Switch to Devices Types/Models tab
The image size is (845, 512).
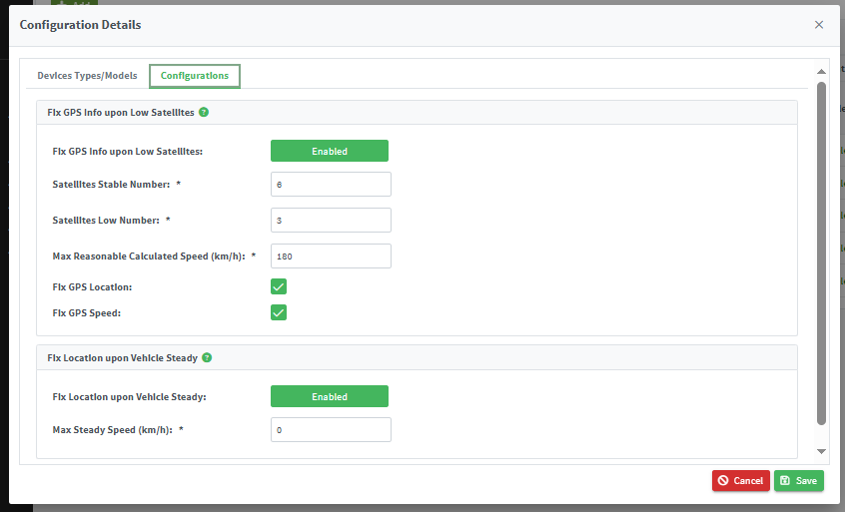point(87,76)
